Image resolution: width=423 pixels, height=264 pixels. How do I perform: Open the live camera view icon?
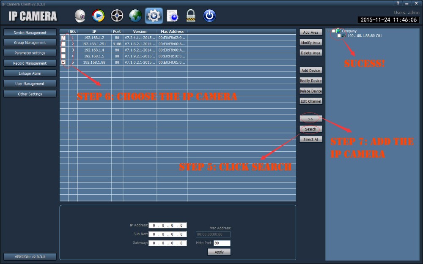(x=80, y=16)
